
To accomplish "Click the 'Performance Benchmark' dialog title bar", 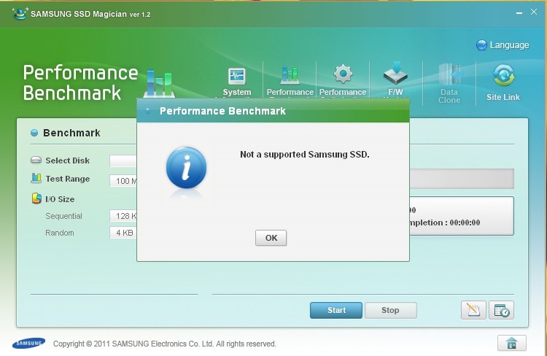I will coord(273,111).
